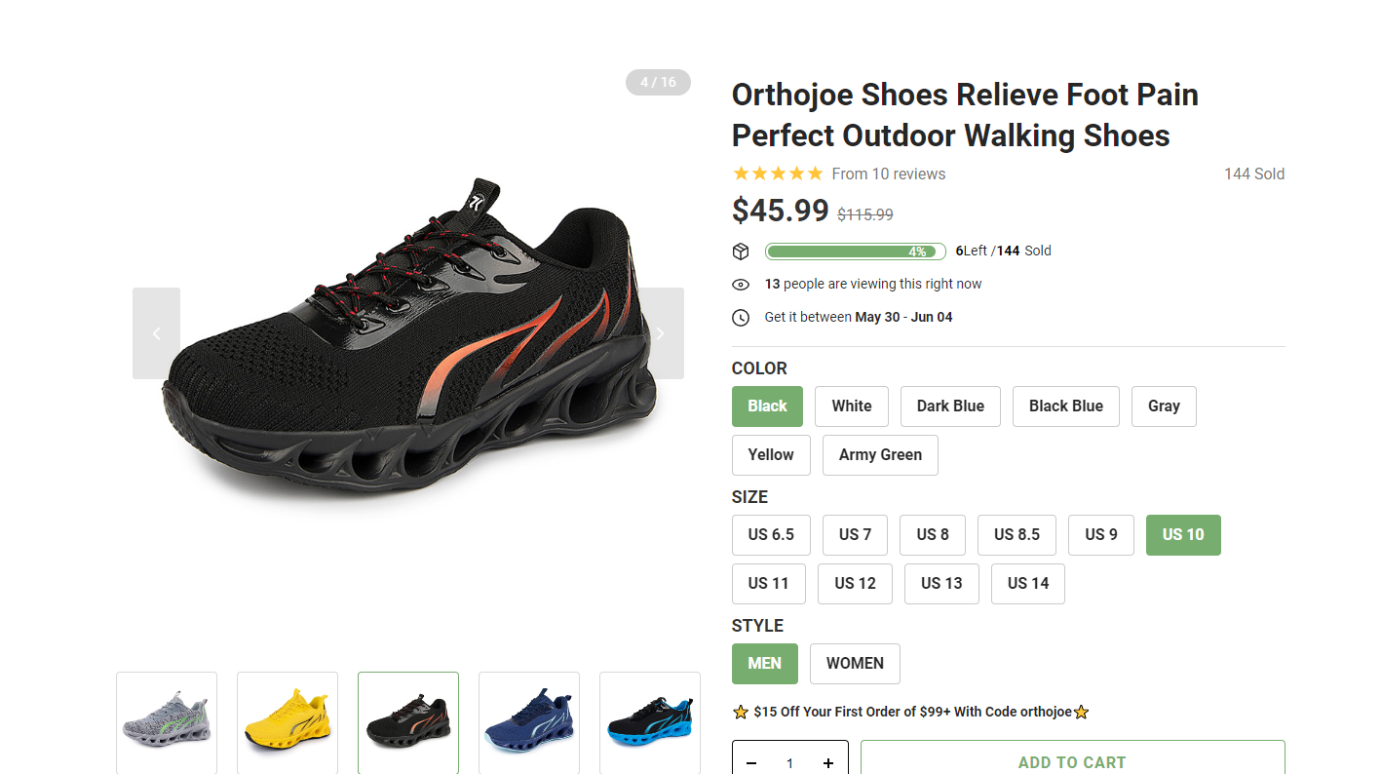
Task: Open the 'From 10 reviews' link
Action: pyautogui.click(x=889, y=174)
